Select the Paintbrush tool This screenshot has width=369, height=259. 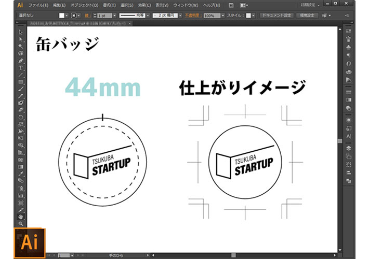(x=21, y=89)
